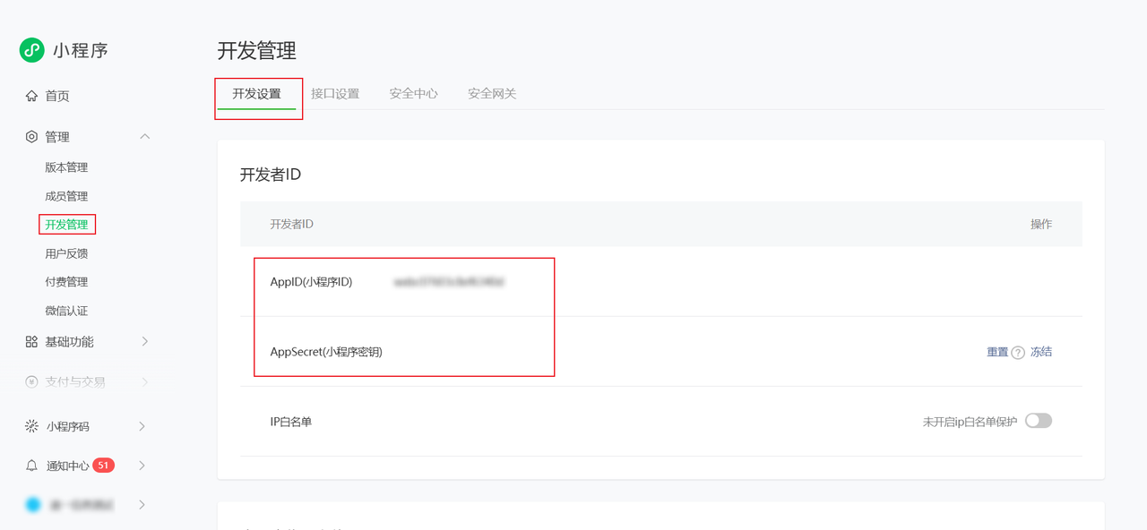Click the bell icon for 通知中心

[x=31, y=466]
